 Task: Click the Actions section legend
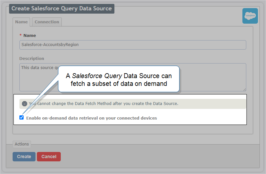point(22,144)
